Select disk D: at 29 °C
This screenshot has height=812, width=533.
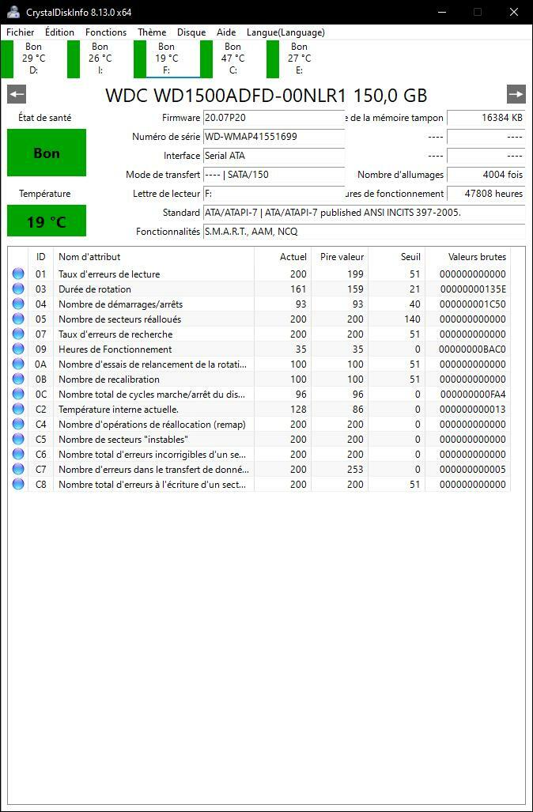point(33,59)
